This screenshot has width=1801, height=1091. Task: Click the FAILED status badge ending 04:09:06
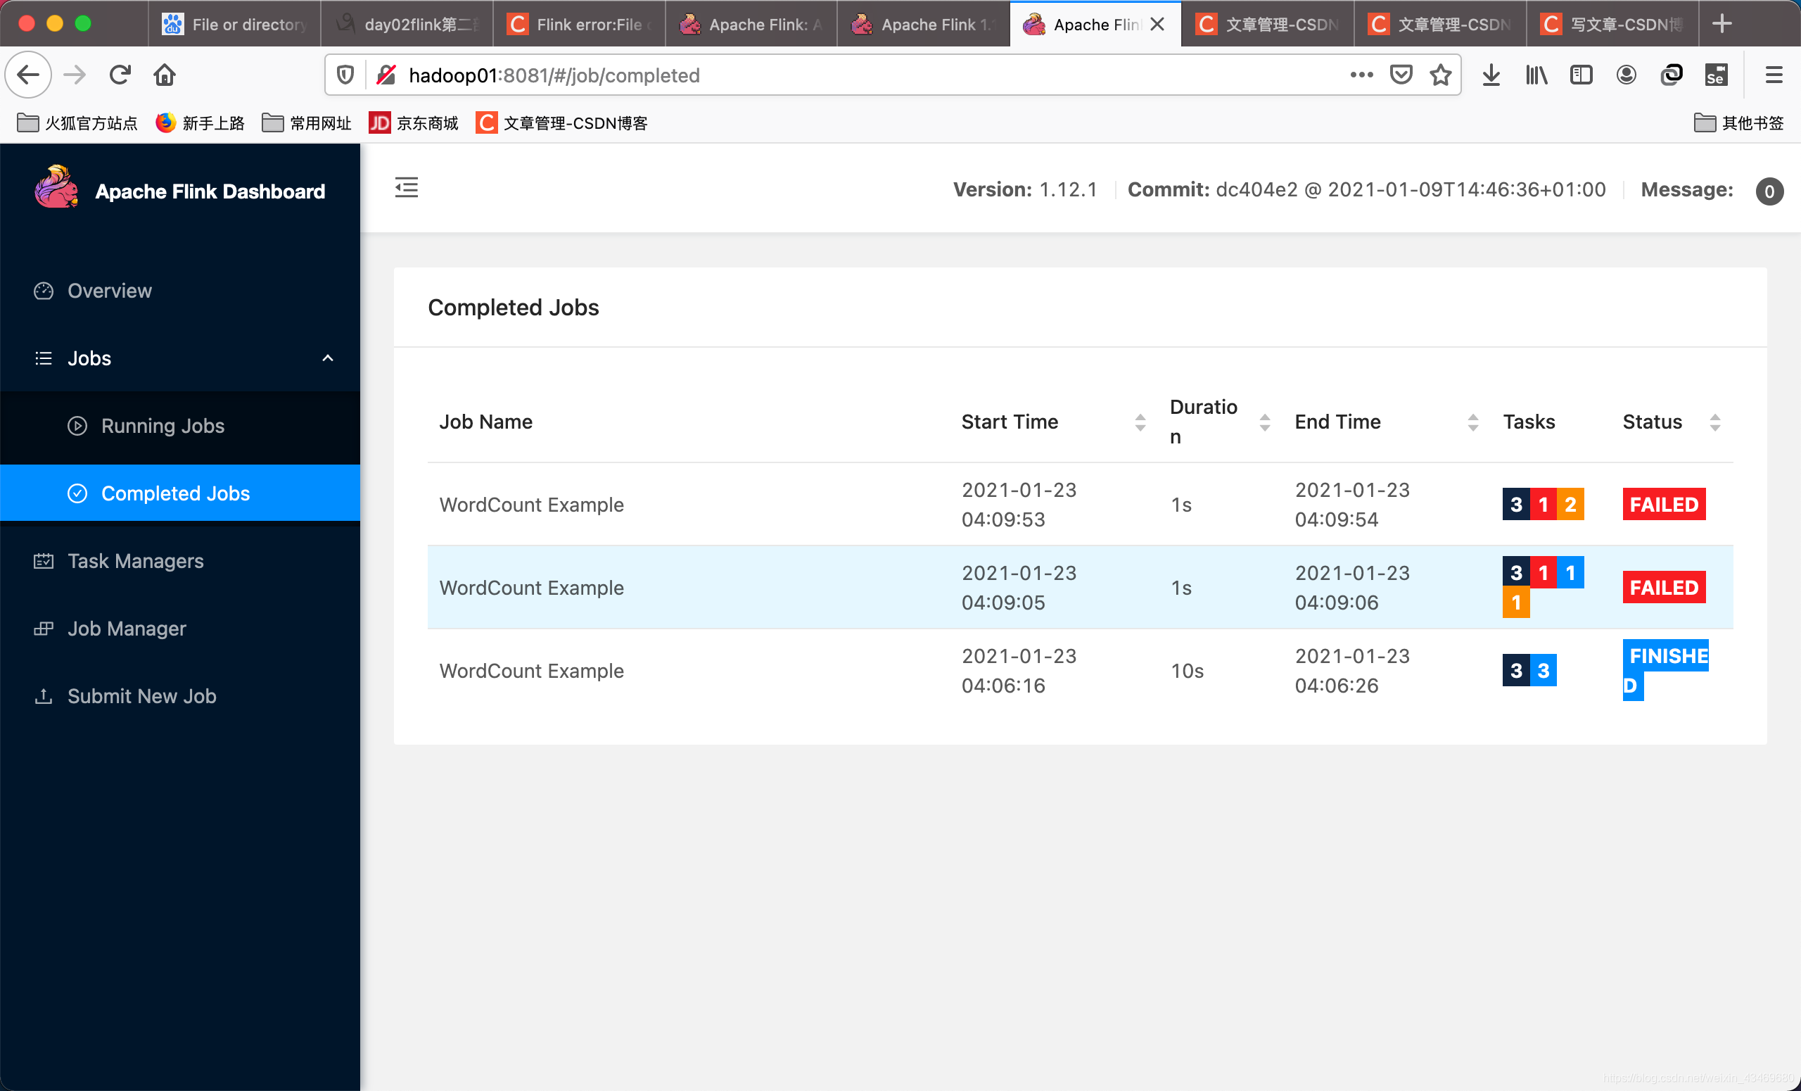(1664, 587)
